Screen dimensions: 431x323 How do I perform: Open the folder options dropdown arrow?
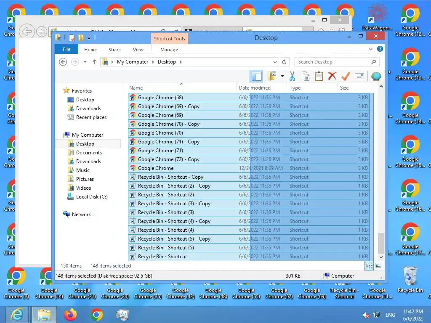(x=282, y=76)
